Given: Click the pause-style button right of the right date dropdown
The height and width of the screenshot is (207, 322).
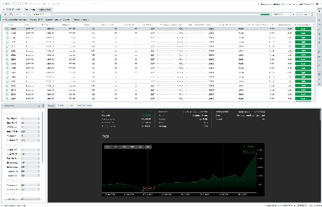Looking at the screenshot, I should tap(294, 15).
